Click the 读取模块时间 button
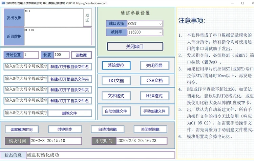Viewport: 254px width, 161px height. [x=22, y=129]
